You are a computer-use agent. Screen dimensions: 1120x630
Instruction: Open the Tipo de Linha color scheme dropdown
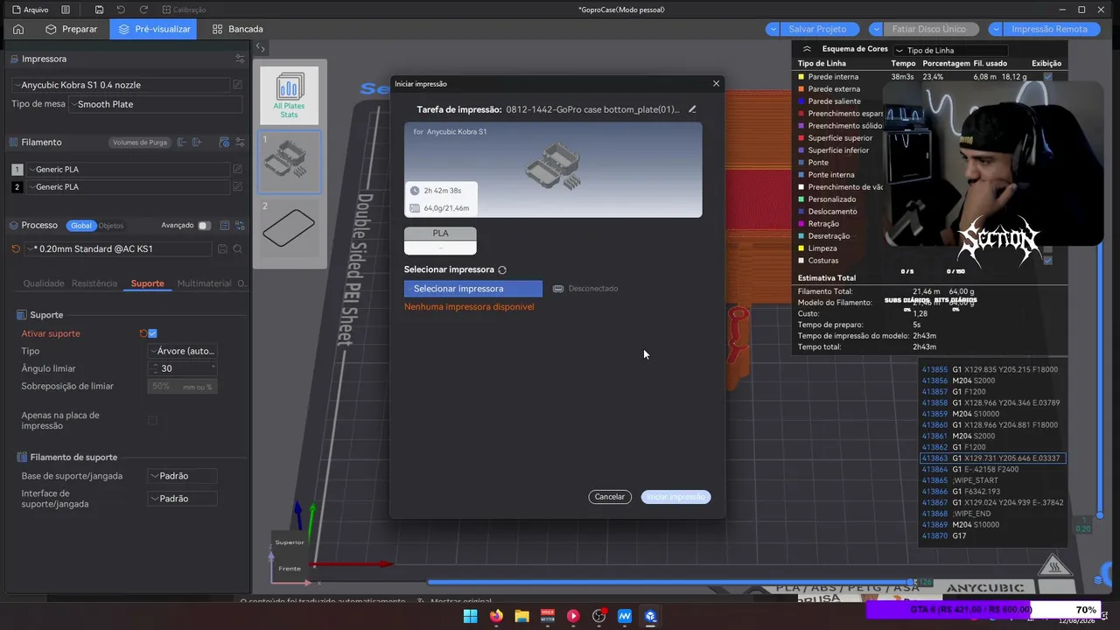click(x=951, y=51)
